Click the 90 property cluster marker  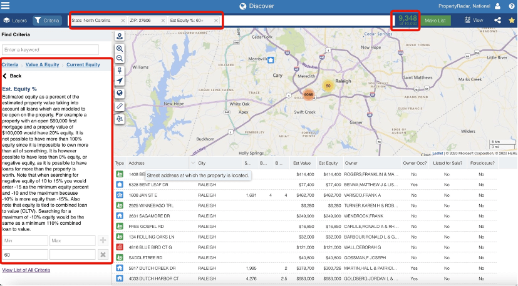tap(328, 86)
